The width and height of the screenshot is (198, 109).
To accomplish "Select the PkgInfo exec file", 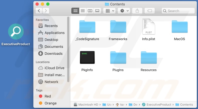I will (87, 57).
